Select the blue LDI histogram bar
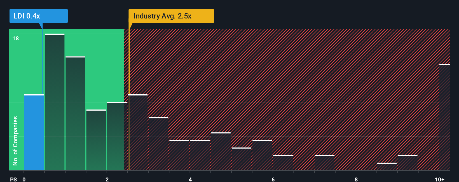Image resolution: width=459 pixels, height=182 pixels. (x=34, y=132)
